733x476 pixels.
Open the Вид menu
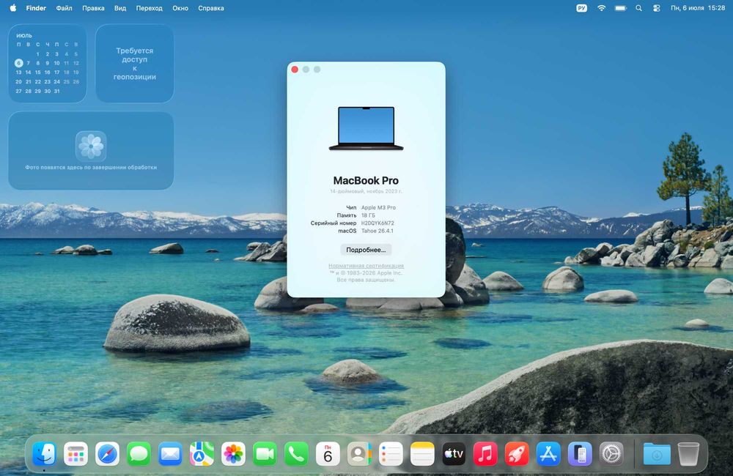(x=120, y=8)
